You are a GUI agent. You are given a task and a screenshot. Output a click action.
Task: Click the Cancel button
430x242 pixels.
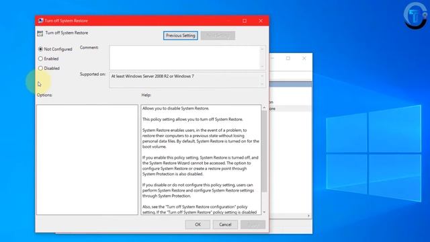coord(225,225)
